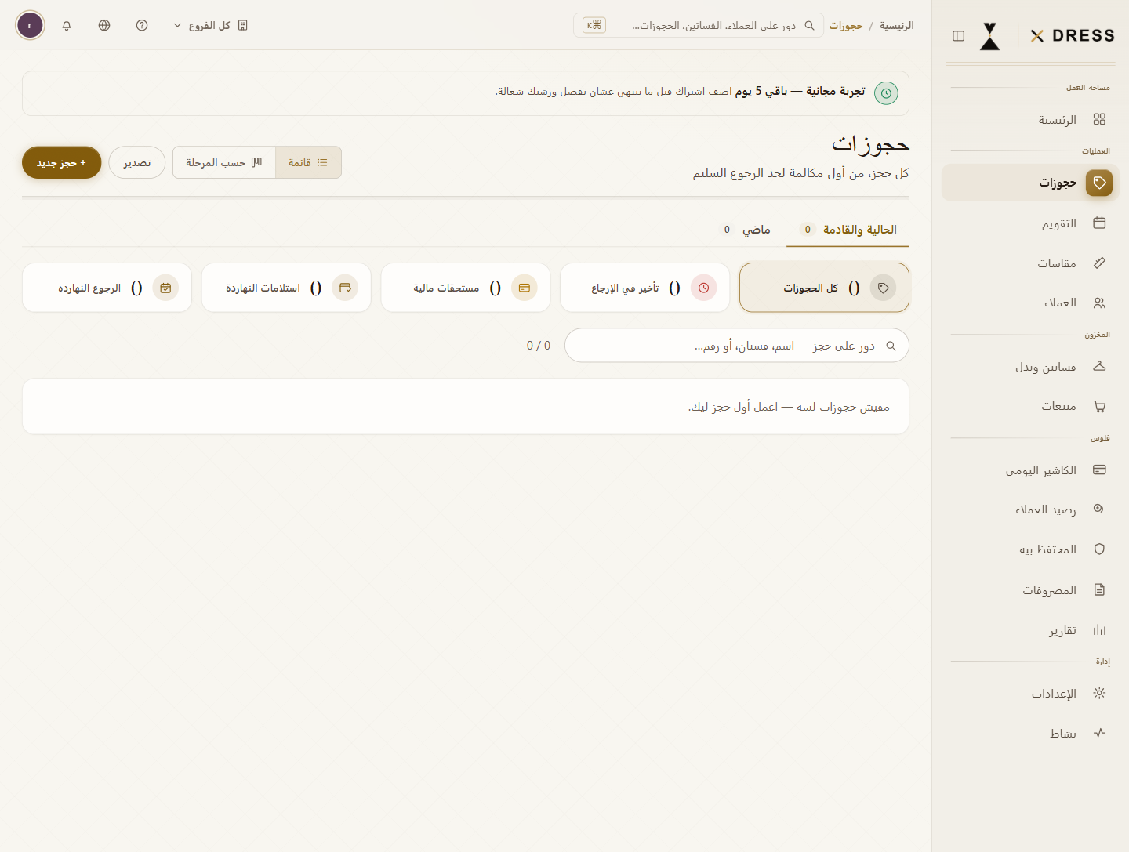Open رصيد العملاء balance page

coord(1030,509)
